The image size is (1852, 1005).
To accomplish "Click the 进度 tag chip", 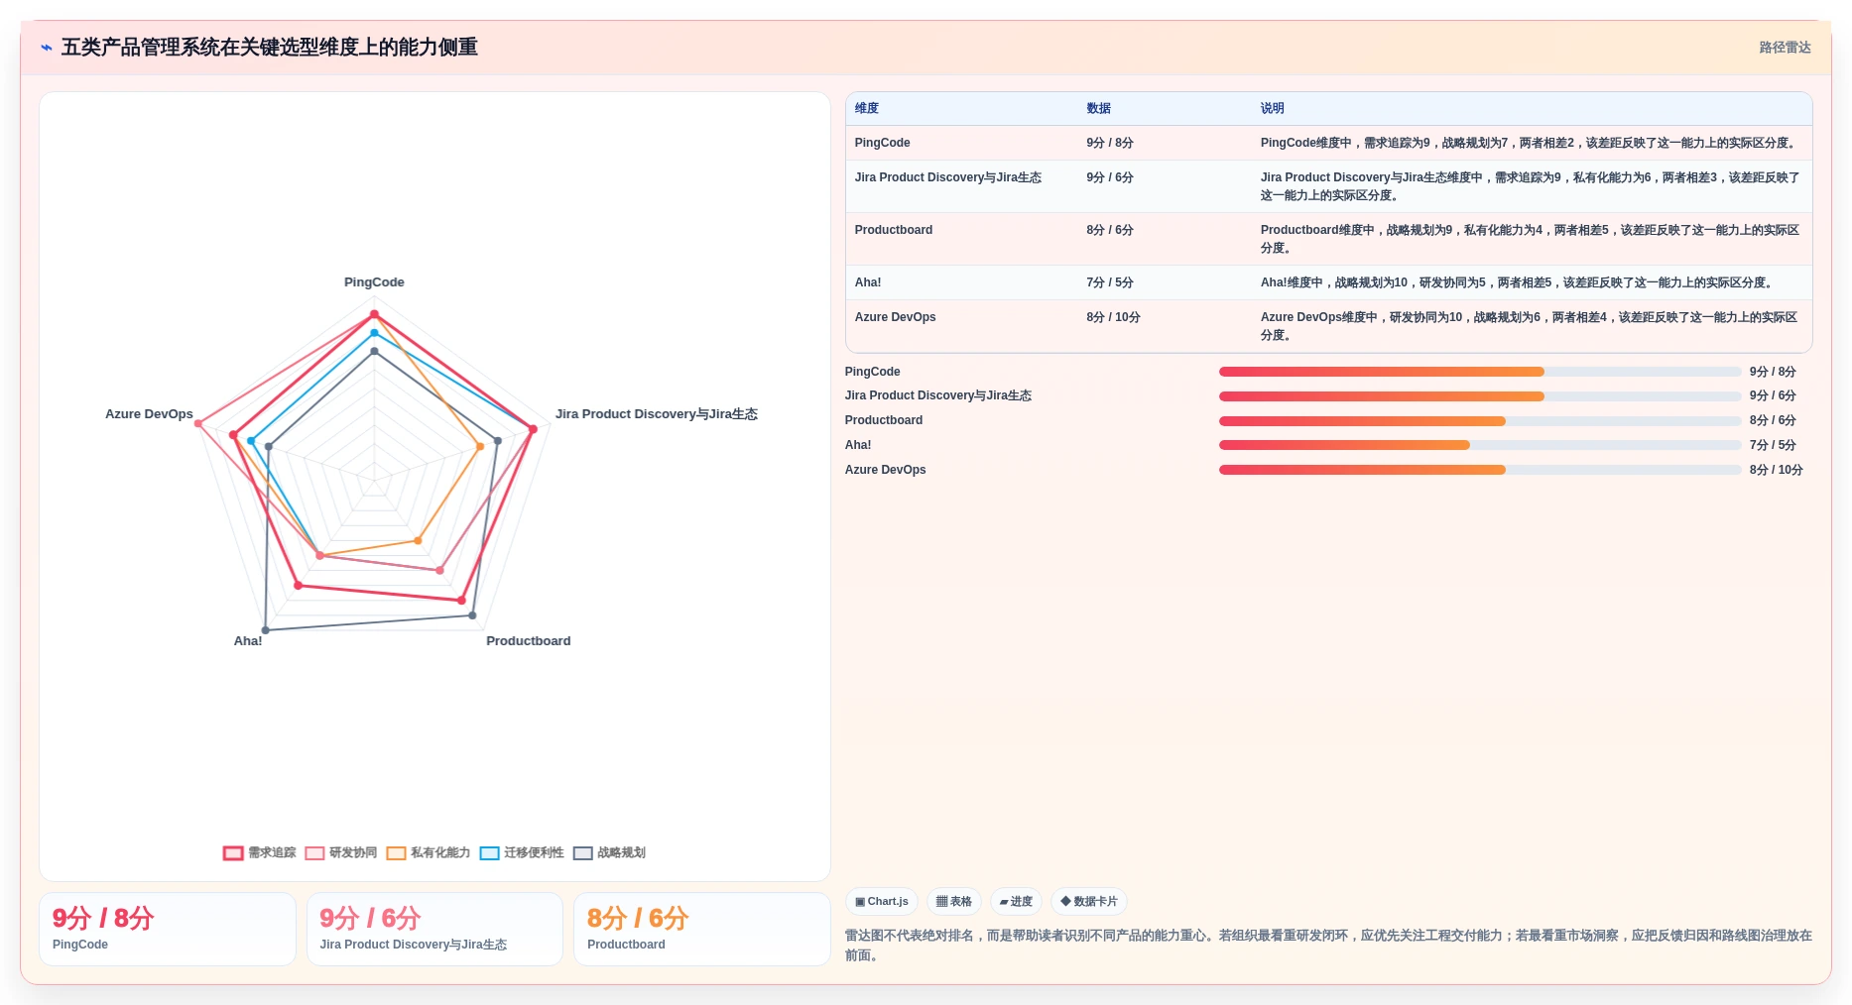I will pos(1016,902).
